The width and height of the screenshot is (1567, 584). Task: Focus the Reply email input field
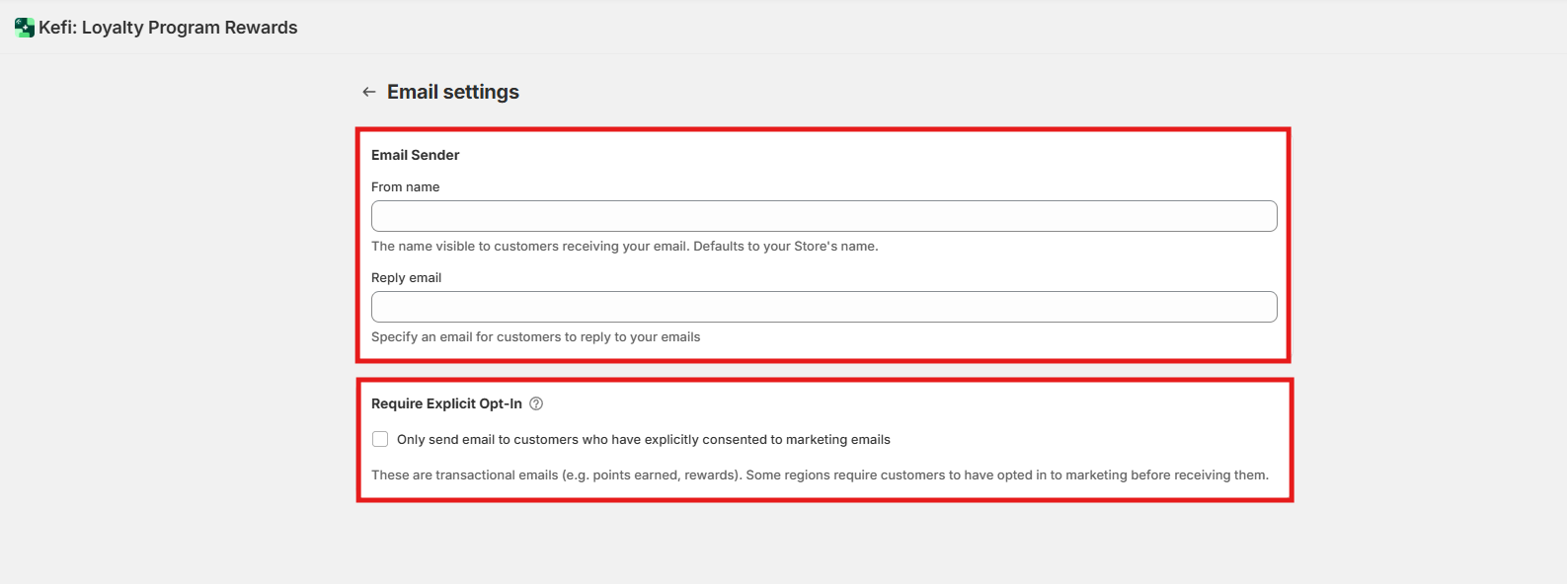824,307
